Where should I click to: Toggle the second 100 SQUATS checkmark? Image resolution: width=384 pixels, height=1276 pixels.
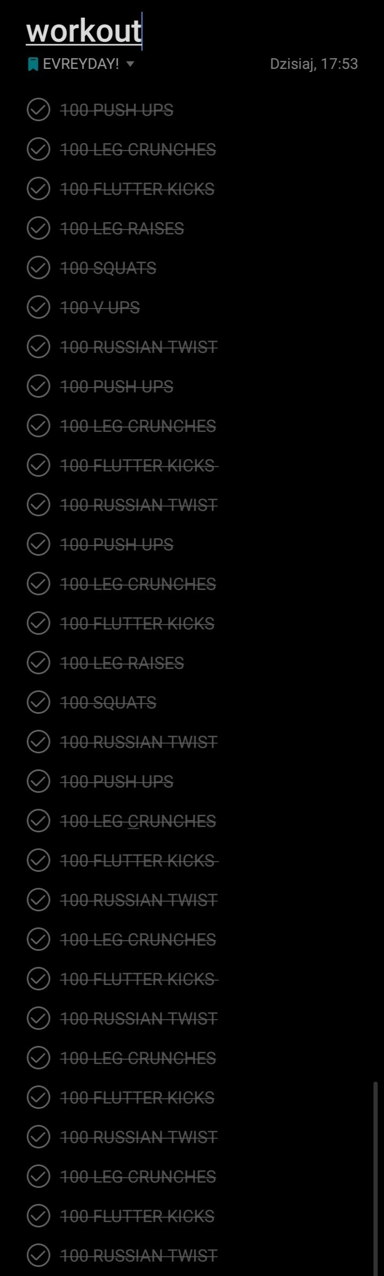pos(38,703)
